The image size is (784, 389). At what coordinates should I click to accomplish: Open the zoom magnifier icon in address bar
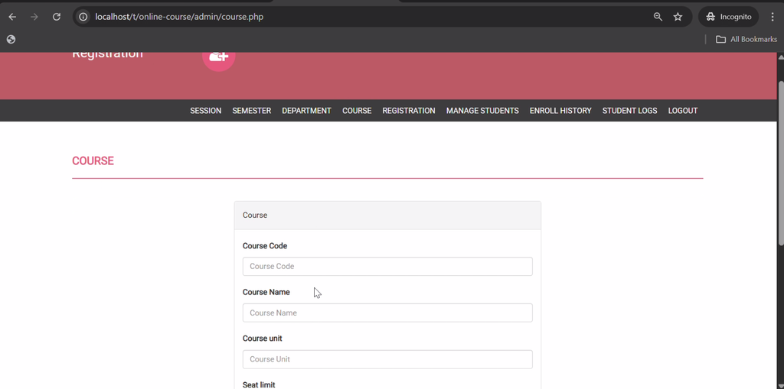tap(658, 17)
